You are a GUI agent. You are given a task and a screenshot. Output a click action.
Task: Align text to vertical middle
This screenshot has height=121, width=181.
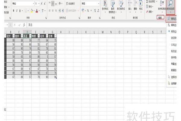pyautogui.click(x=53, y=3)
